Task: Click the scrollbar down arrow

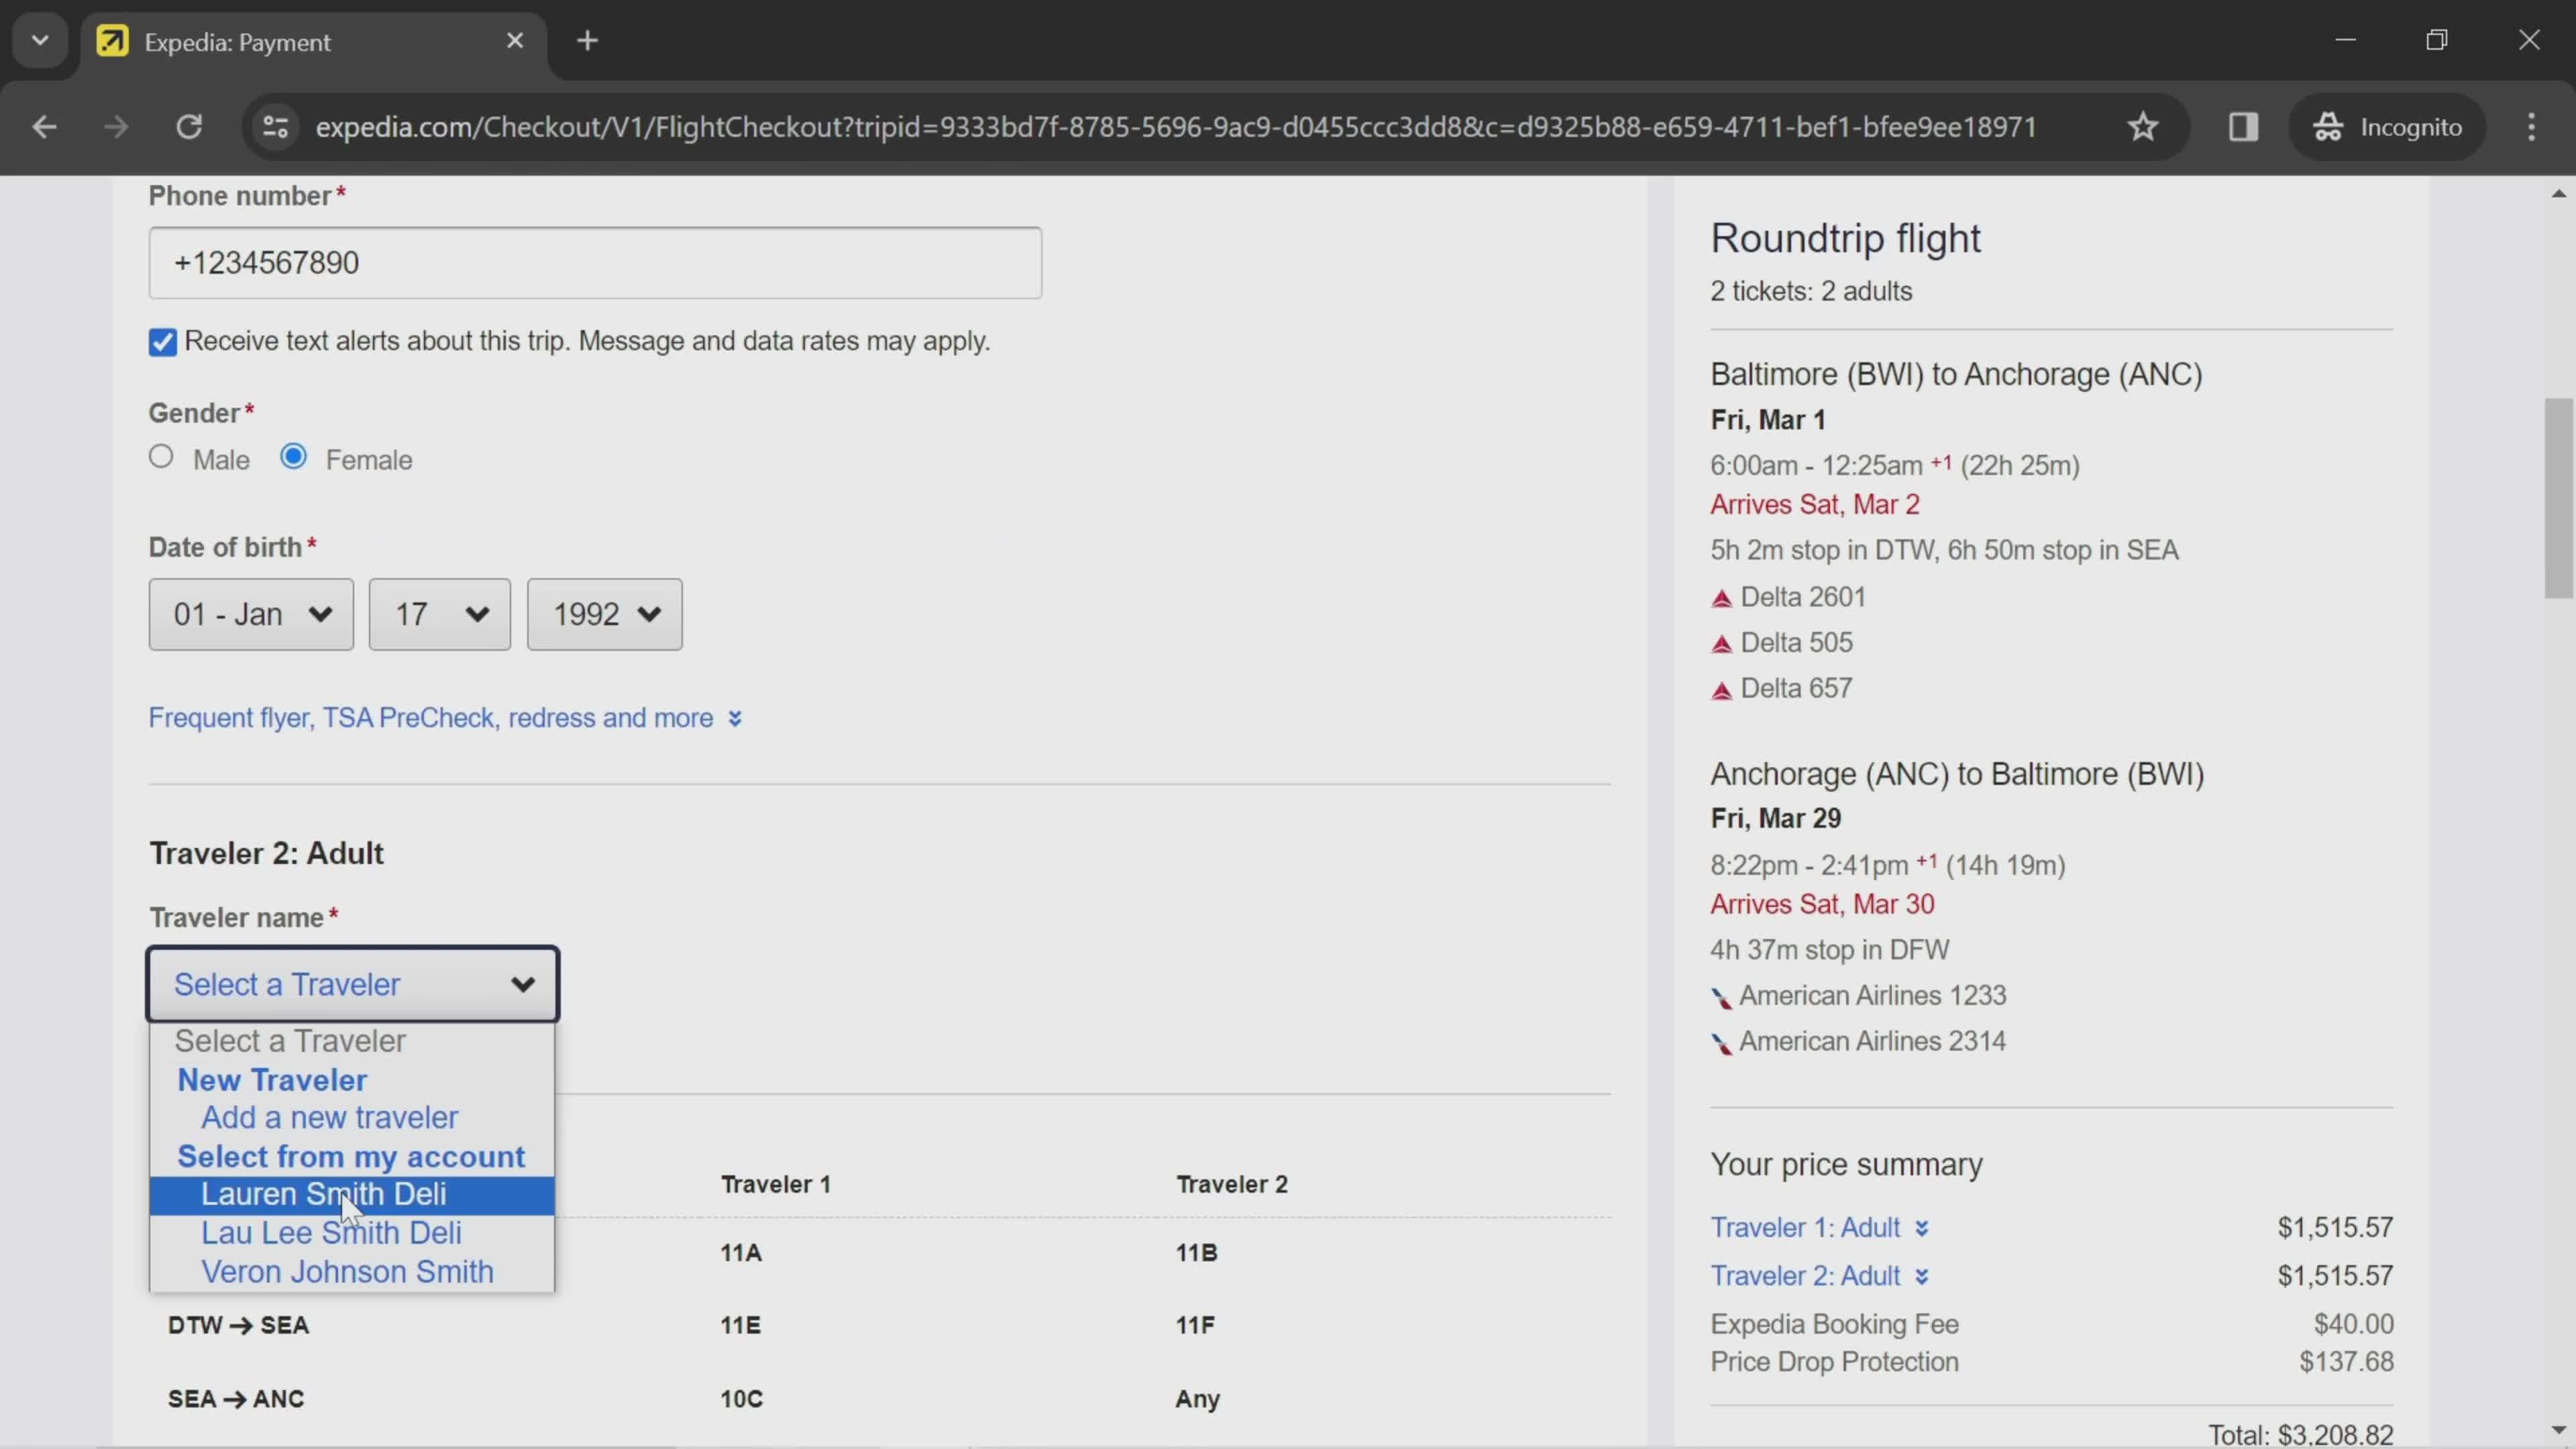Action: (2558, 1431)
